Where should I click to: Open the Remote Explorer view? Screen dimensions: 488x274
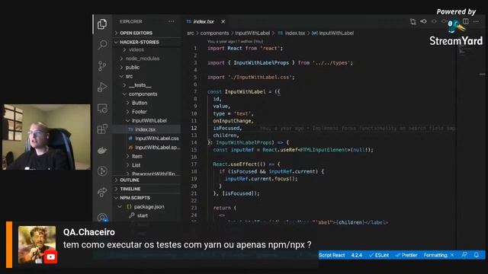pos(102,108)
